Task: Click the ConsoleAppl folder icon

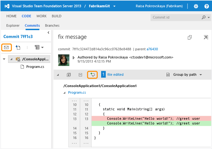Action: (18, 59)
